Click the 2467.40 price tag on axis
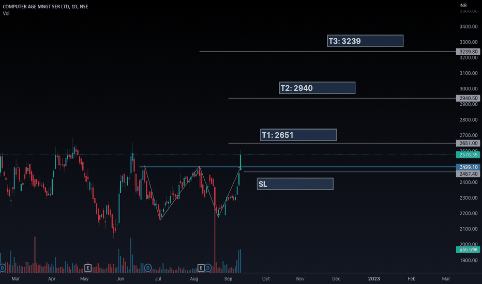The height and width of the screenshot is (284, 482). click(x=468, y=174)
